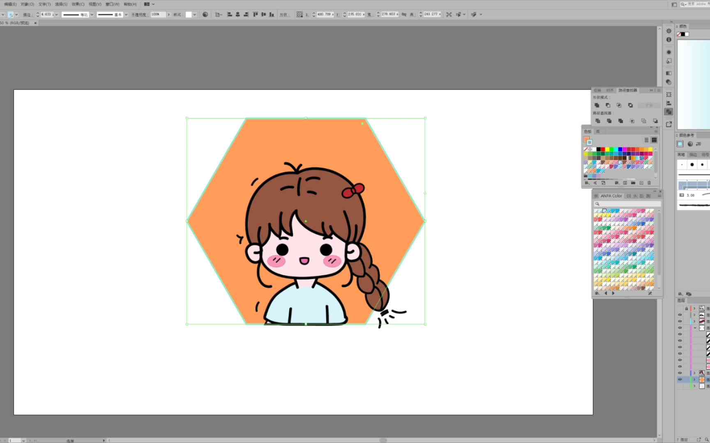
Task: Open the variable width profile dropdown
Action: (92, 14)
